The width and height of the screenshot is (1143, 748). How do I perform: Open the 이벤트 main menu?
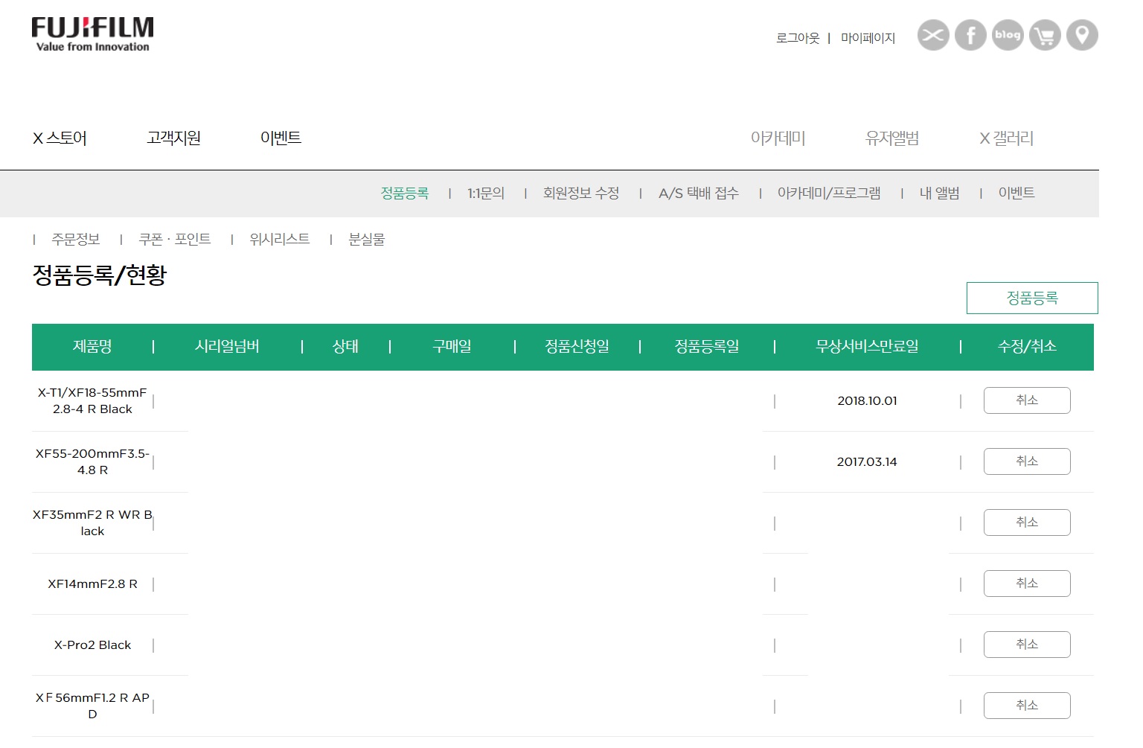281,138
